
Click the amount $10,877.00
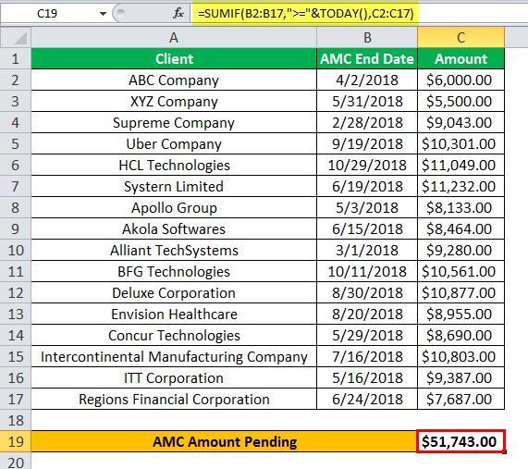(x=461, y=293)
